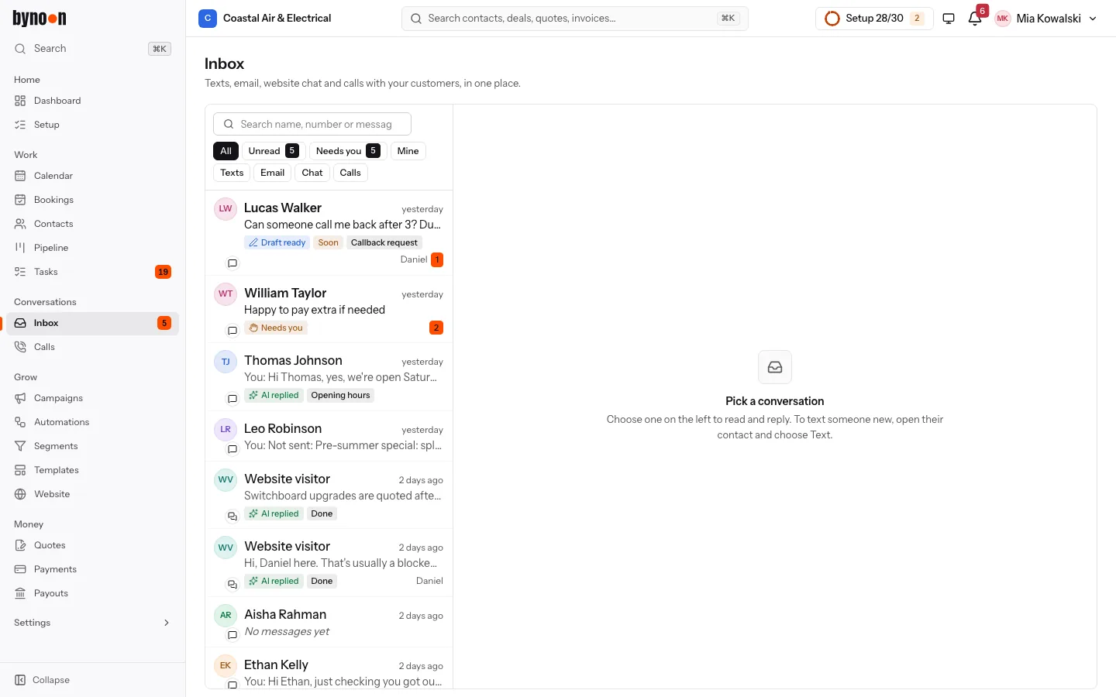This screenshot has height=697, width=1116.
Task: Filter conversations to Email
Action: pyautogui.click(x=272, y=173)
